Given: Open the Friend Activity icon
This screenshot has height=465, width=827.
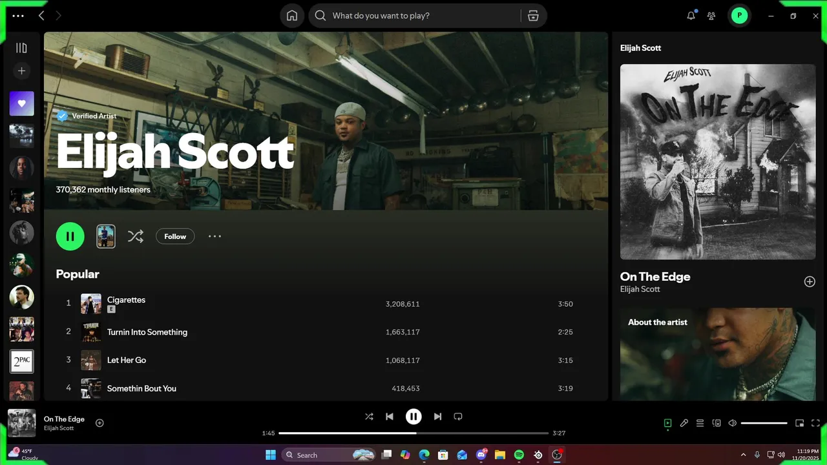Looking at the screenshot, I should point(711,15).
